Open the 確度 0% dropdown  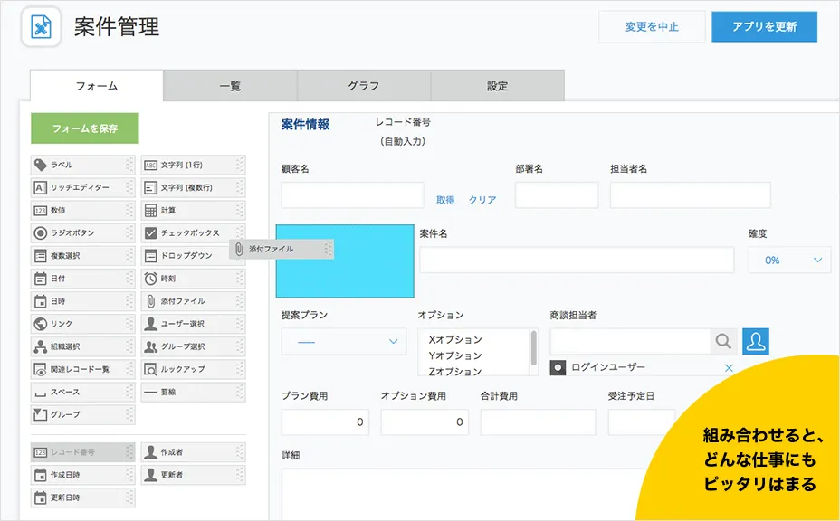point(788,260)
